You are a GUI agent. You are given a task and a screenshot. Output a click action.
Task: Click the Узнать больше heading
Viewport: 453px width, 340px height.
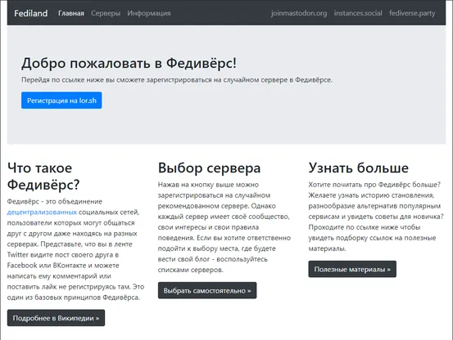pos(358,168)
